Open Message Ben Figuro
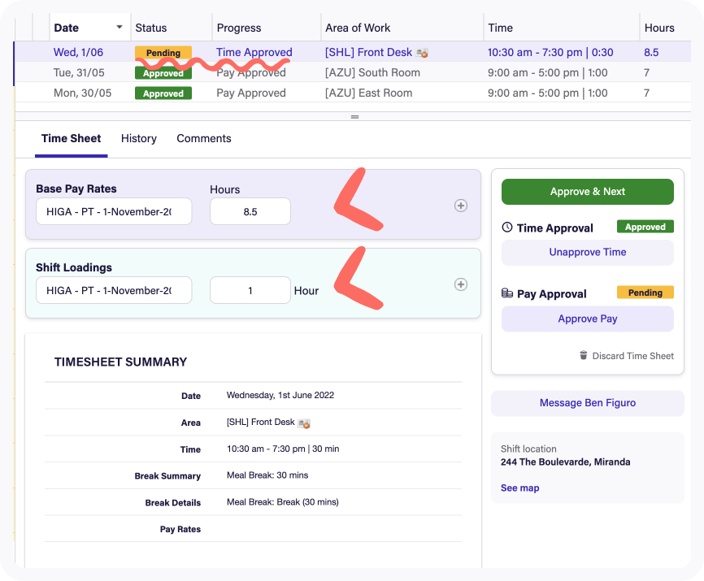This screenshot has width=704, height=581. coord(587,403)
